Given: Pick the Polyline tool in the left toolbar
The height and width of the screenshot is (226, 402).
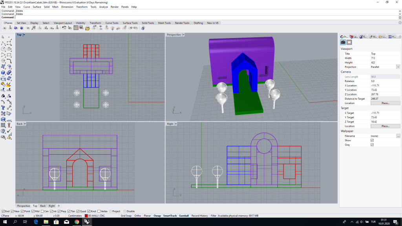Looking at the screenshot, I should click(x=3, y=43).
